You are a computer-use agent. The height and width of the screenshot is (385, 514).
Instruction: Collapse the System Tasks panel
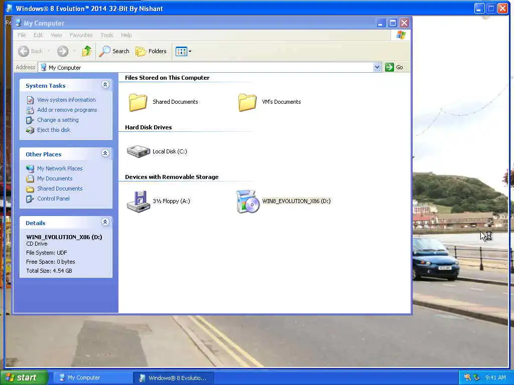[105, 85]
